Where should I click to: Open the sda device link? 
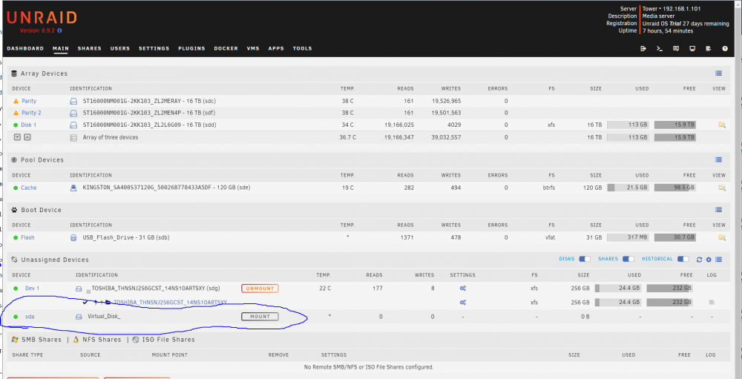[x=30, y=317]
